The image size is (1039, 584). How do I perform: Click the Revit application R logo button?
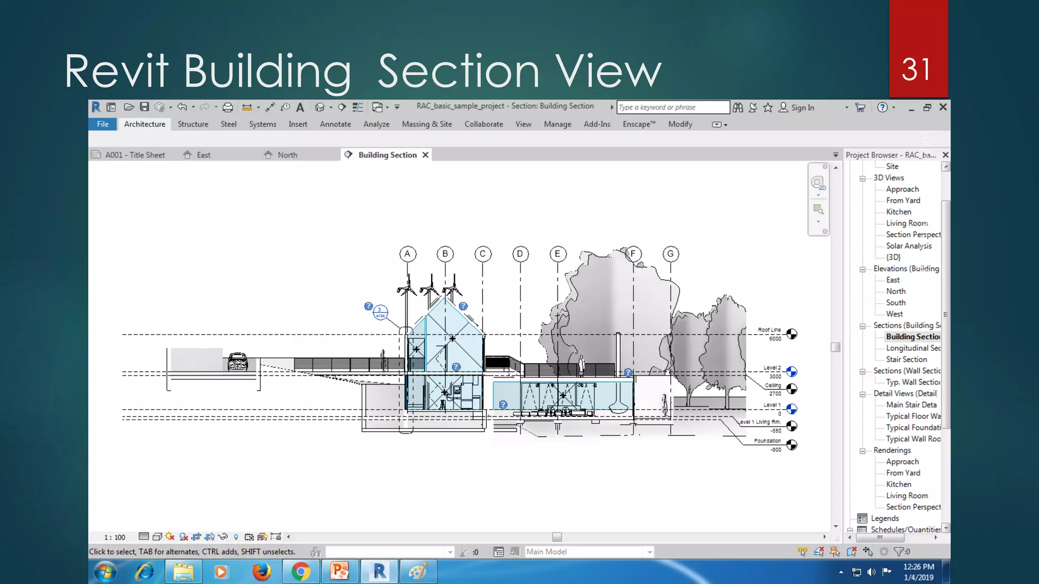(x=96, y=107)
